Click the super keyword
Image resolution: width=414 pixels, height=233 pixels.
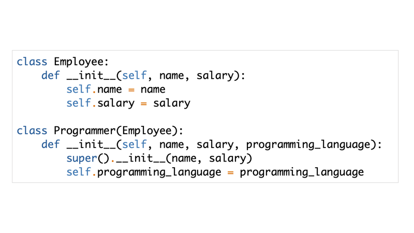(82, 159)
